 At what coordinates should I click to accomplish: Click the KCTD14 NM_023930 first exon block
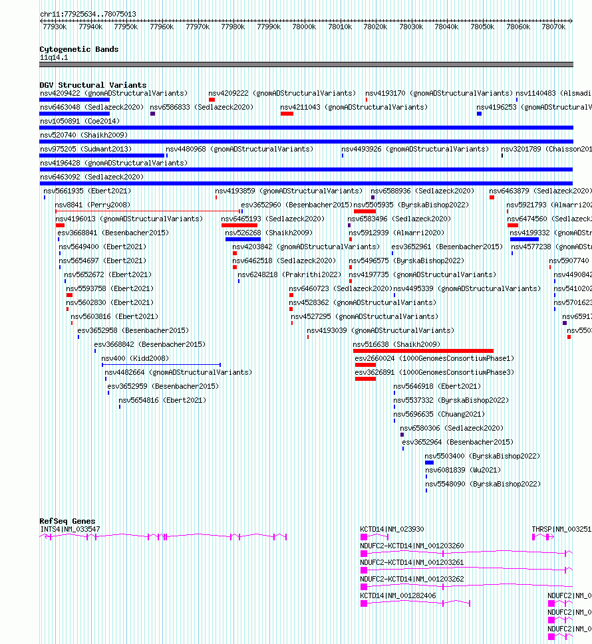(364, 537)
